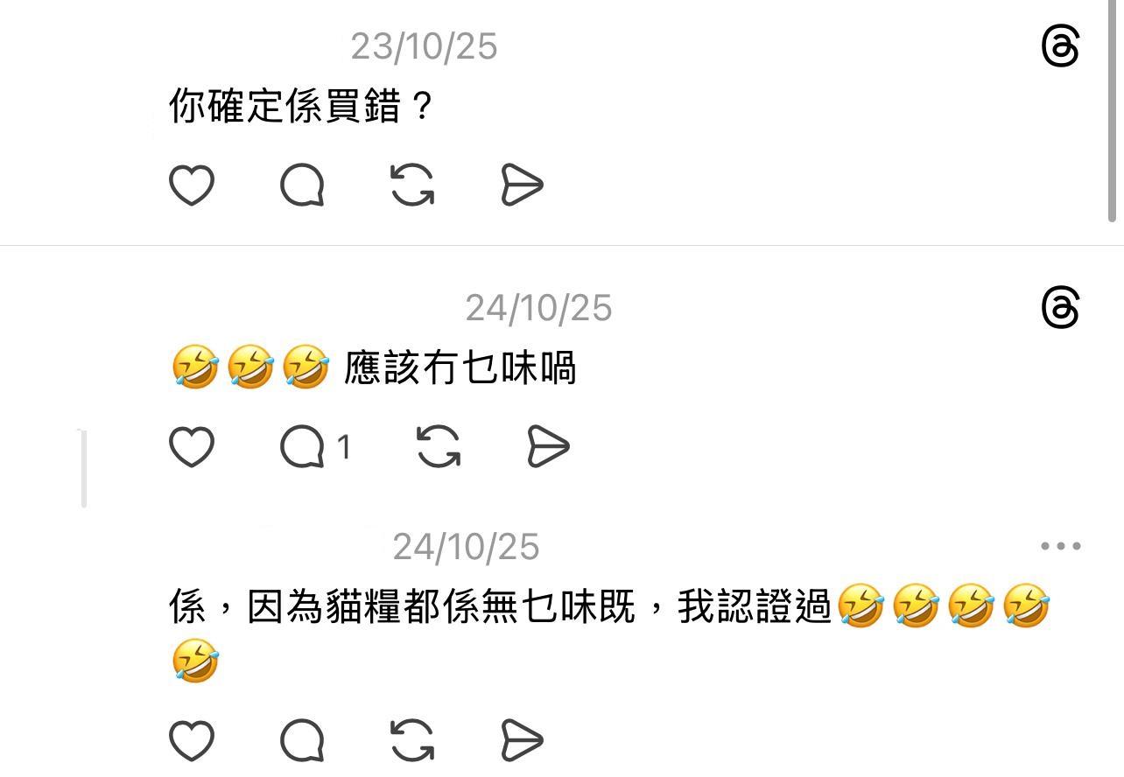Like the 應該冇乜味喎 comment
Viewport: 1124px width, 777px height.
point(191,447)
